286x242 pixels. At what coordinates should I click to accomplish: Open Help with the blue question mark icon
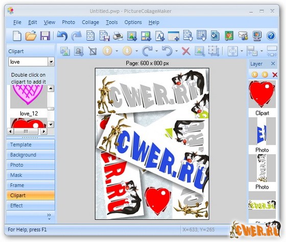(x=271, y=36)
